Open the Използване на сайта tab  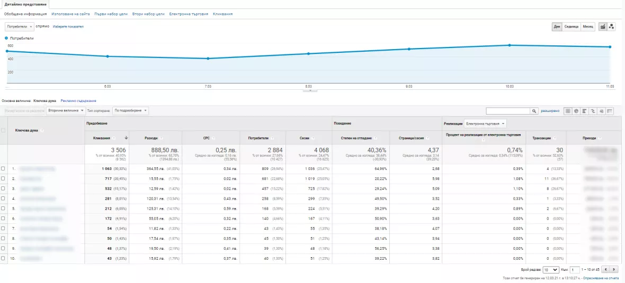click(x=70, y=14)
